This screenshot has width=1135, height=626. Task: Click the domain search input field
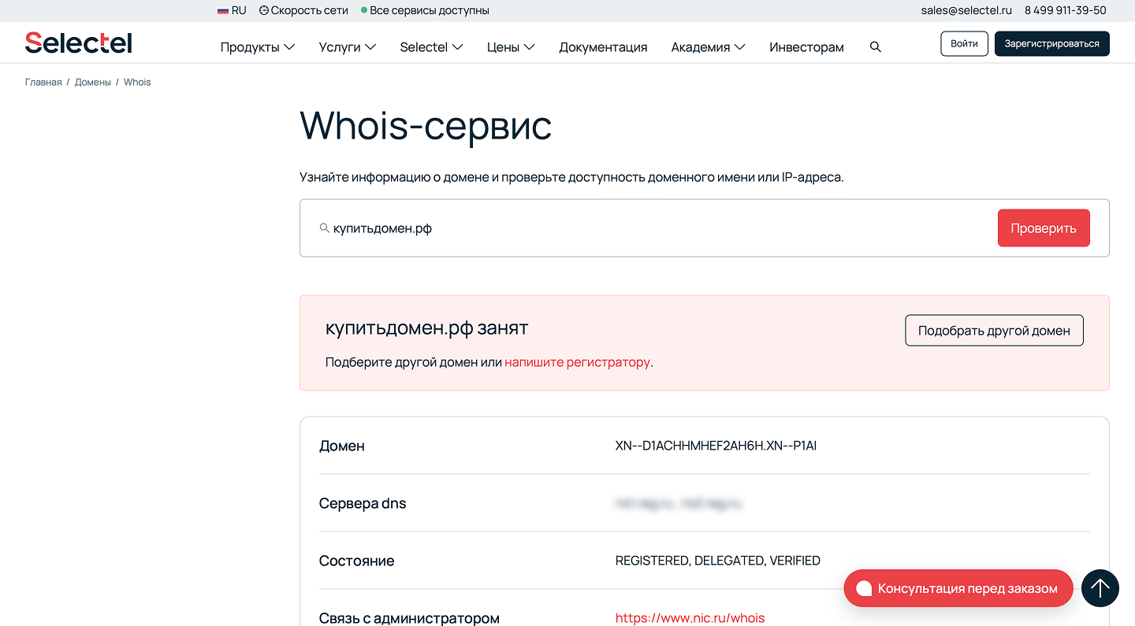click(x=646, y=228)
